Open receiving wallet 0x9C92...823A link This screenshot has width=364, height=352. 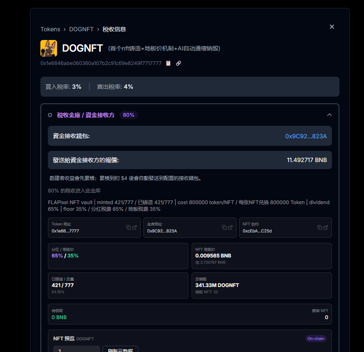point(306,136)
